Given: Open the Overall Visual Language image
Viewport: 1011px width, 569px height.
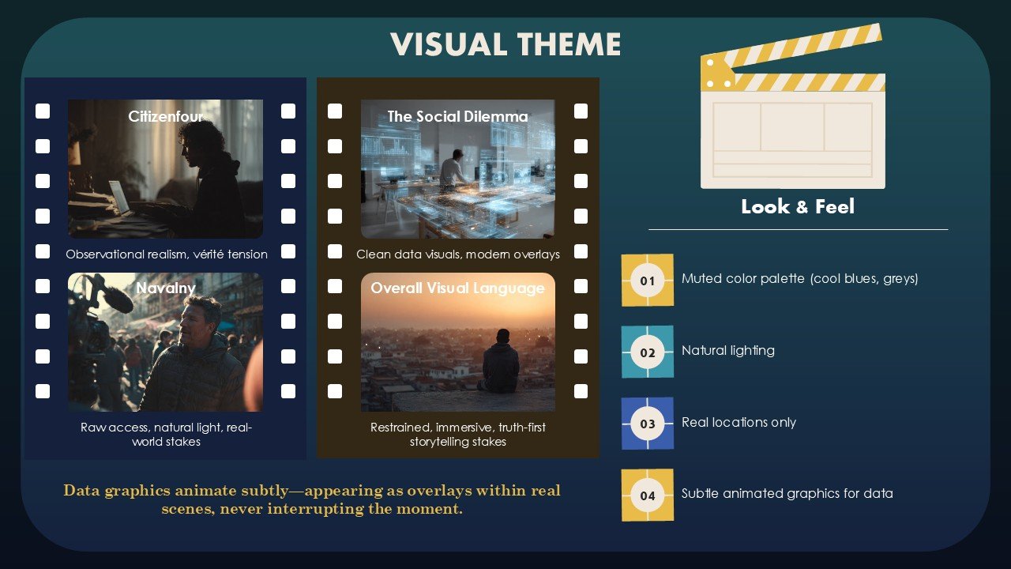Looking at the screenshot, I should 457,342.
